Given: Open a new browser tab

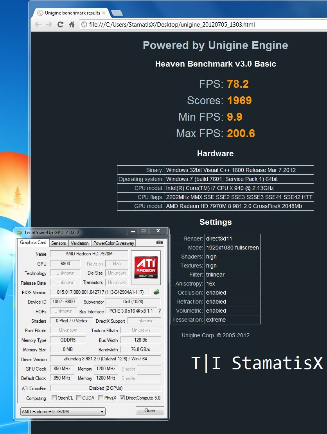Looking at the screenshot, I should [117, 13].
